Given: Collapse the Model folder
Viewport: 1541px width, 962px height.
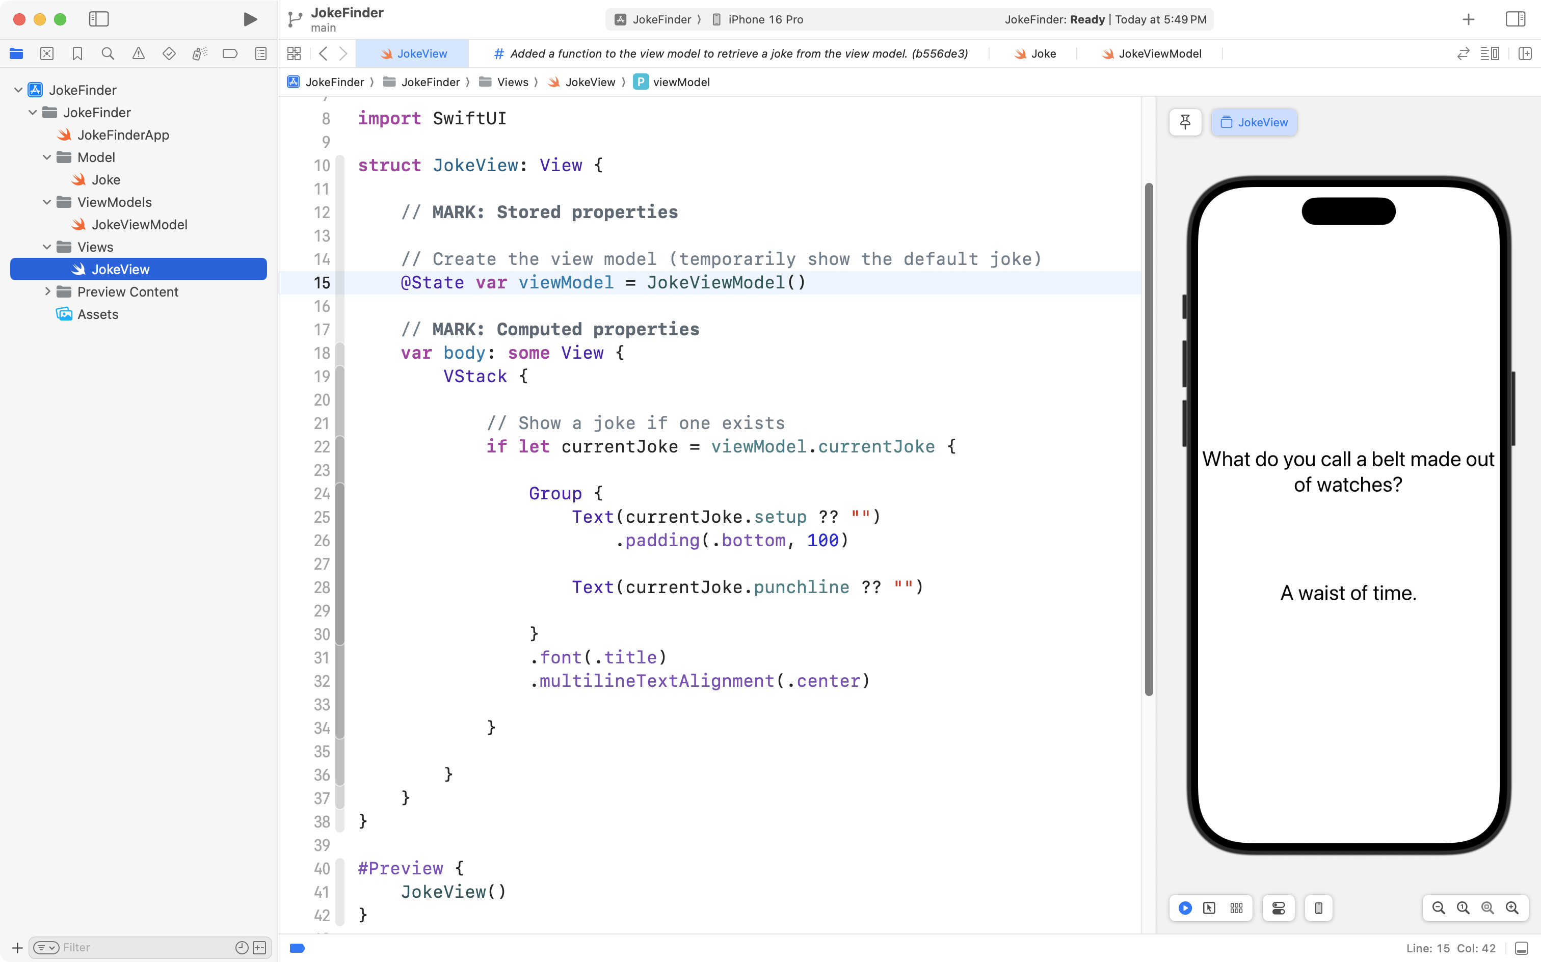Looking at the screenshot, I should 47,157.
